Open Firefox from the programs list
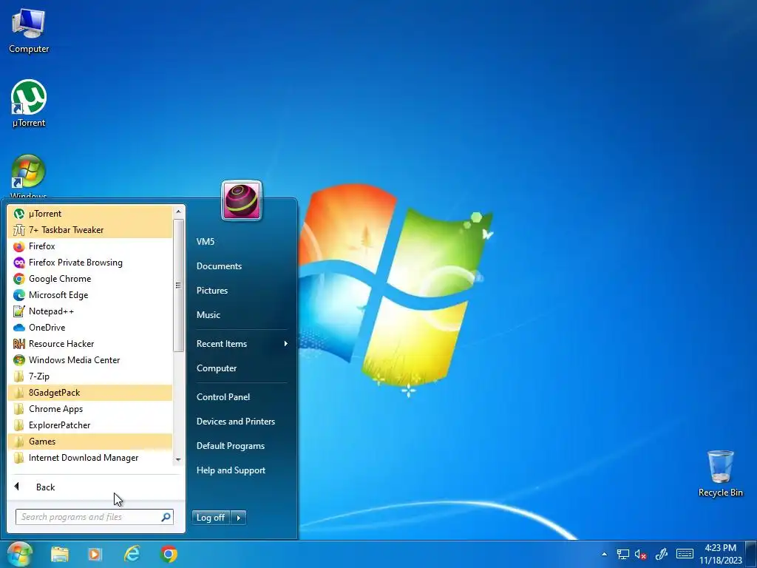Screen dimensions: 757x568 coord(89,246)
